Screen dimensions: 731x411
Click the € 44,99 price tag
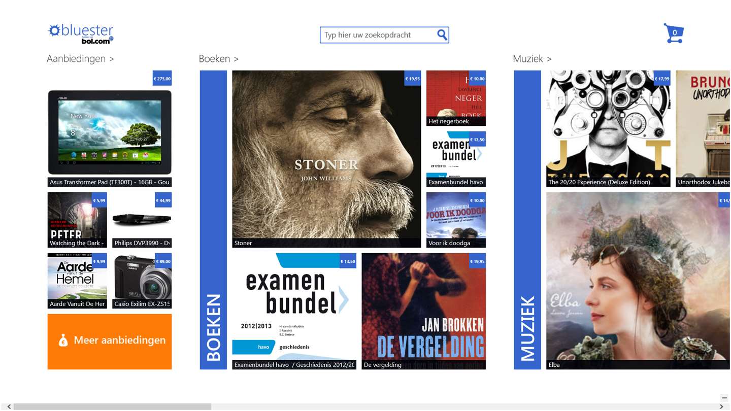coord(163,200)
